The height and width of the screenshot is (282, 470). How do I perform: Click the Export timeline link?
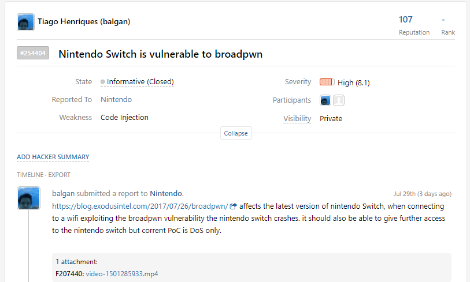59,174
